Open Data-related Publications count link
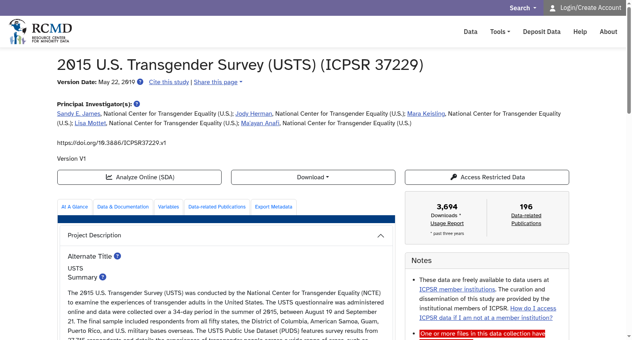The image size is (632, 340). 526,219
